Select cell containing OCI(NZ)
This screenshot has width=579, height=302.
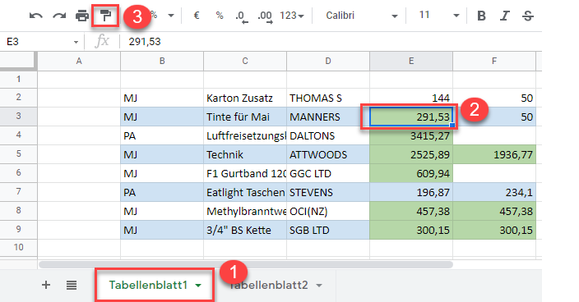(328, 211)
